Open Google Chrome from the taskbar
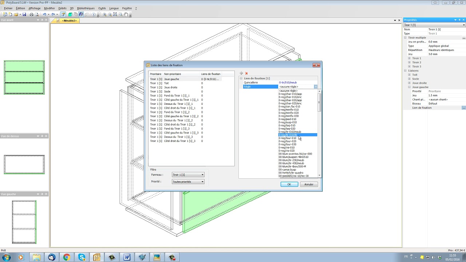 (x=66, y=257)
